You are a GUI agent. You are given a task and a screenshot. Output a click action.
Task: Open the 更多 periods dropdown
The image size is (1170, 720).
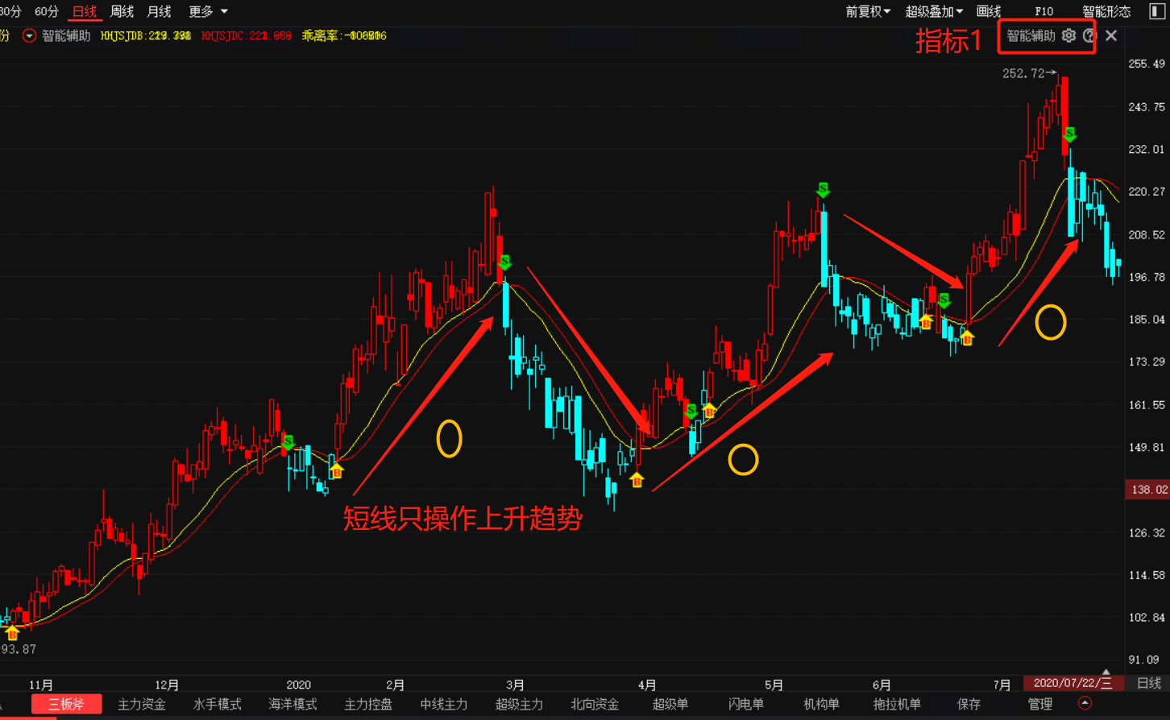pos(208,11)
